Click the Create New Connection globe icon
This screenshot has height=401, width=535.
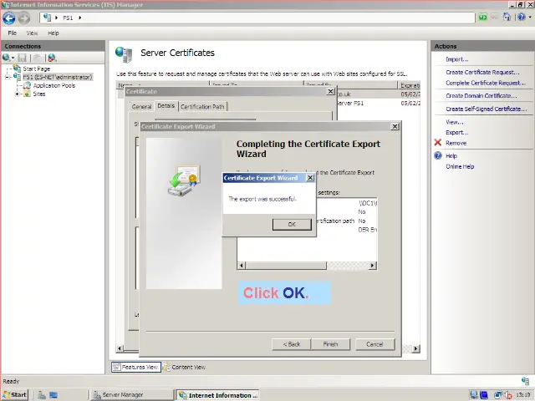[x=7, y=58]
